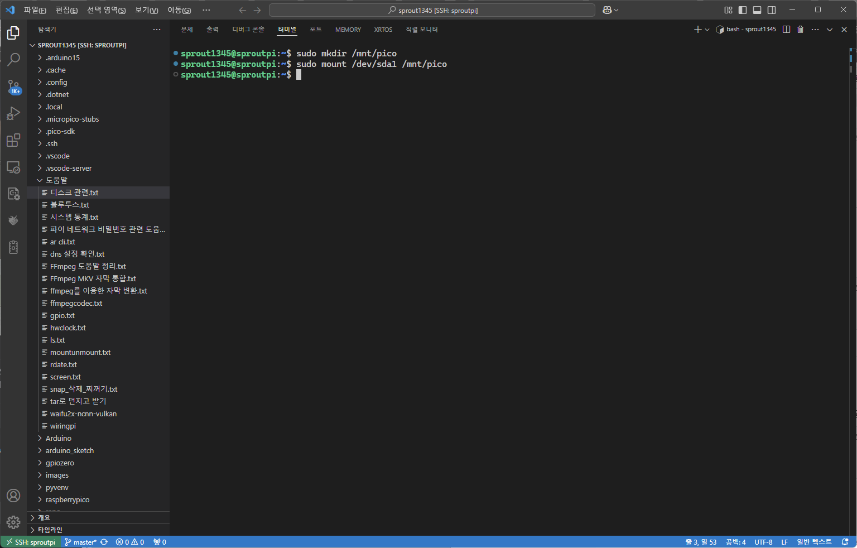This screenshot has width=857, height=548.
Task: Switch to the XRTOS tab
Action: [383, 30]
